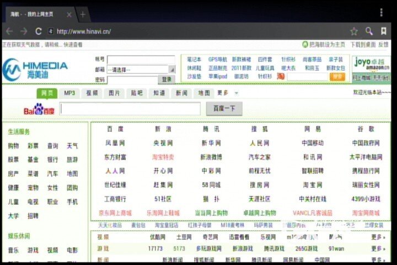Viewport: 397px width, 265px height.
Task: Expand the 更多 dropdown arrow
Action: pyautogui.click(x=236, y=93)
